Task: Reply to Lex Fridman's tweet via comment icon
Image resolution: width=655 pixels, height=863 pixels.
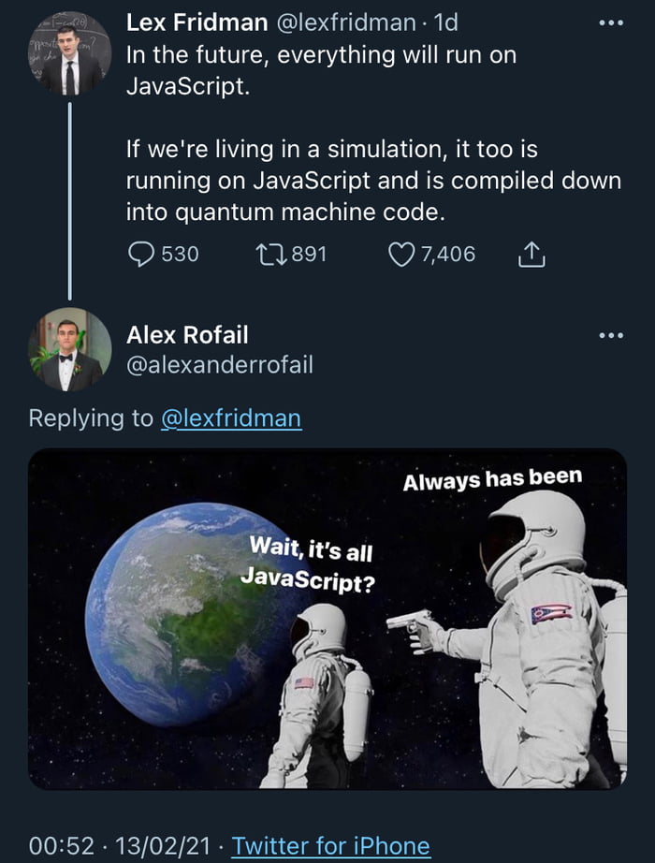Action: [x=141, y=254]
